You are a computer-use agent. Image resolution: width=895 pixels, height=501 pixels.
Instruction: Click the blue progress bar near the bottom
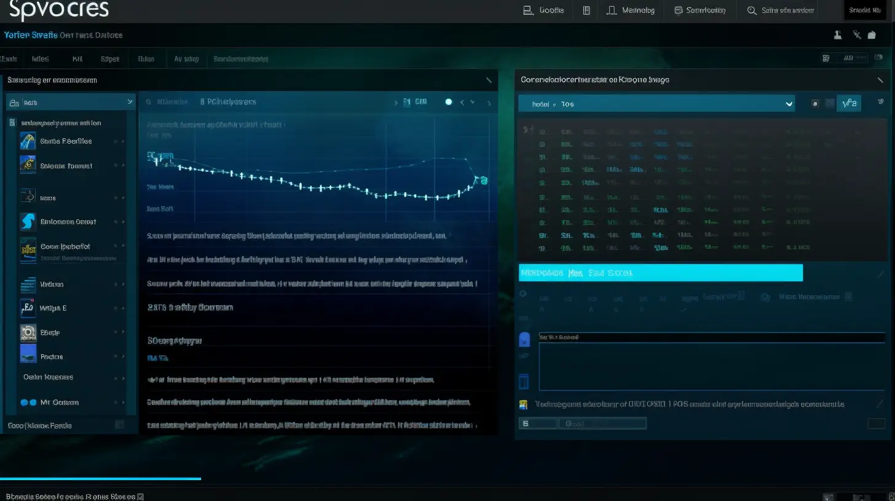pos(100,478)
